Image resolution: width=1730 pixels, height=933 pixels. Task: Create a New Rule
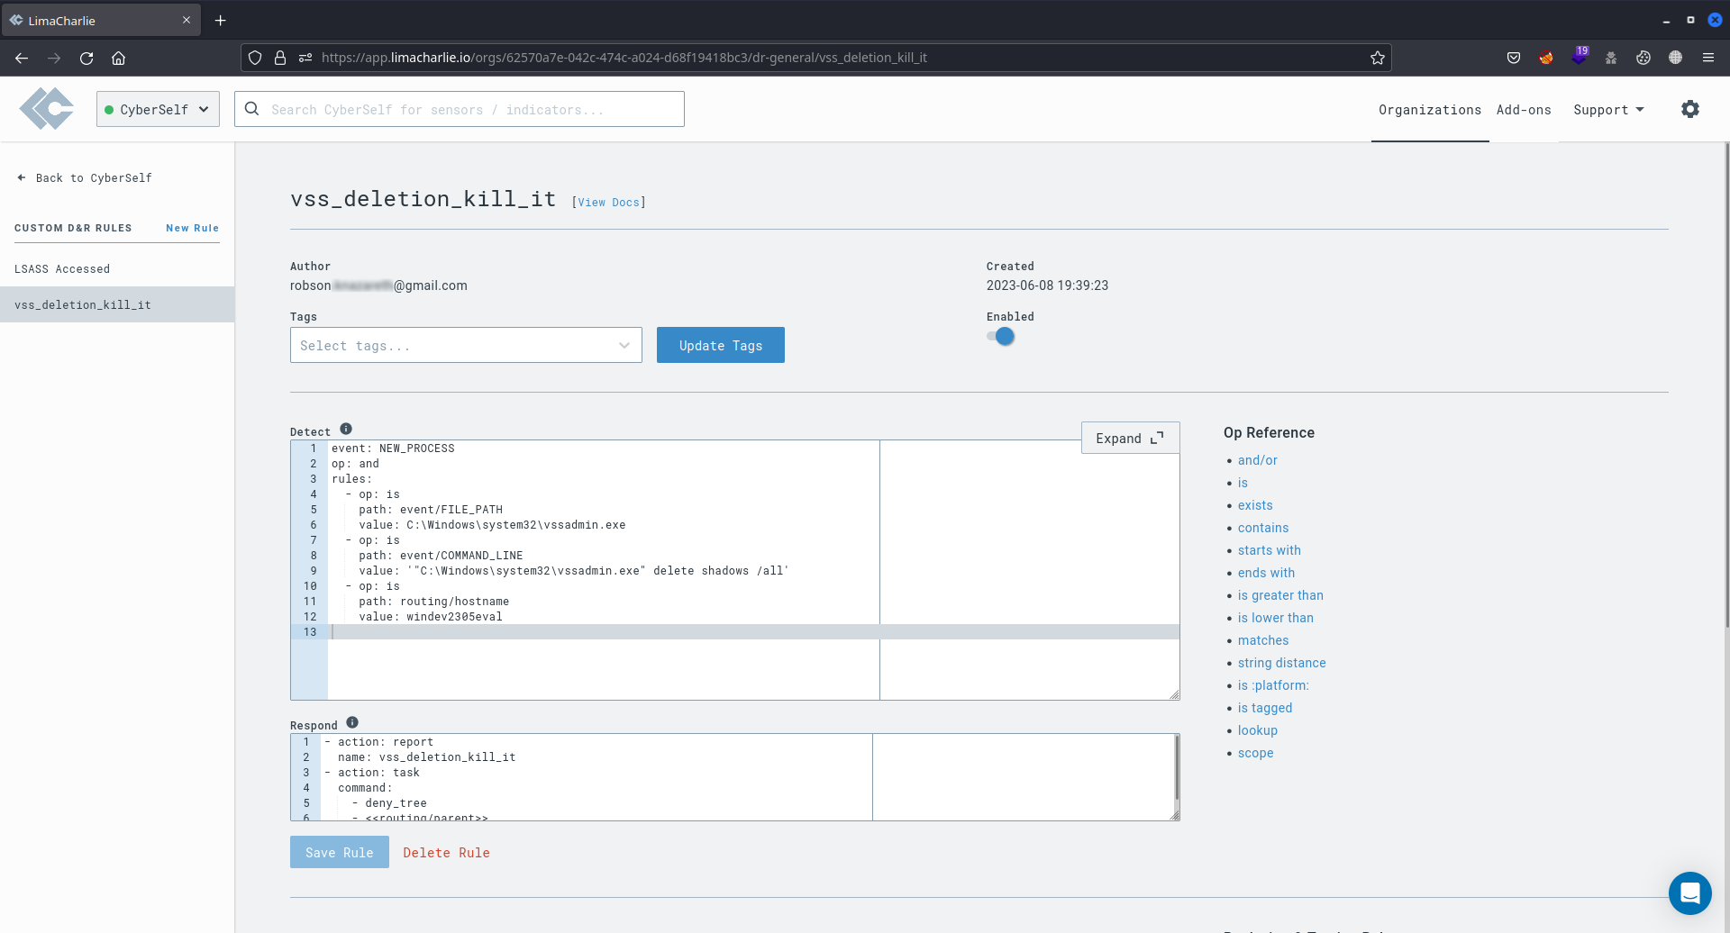tap(192, 228)
